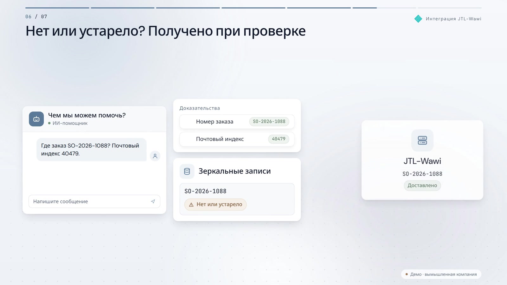Click SO-2026-1088 in the mirror record

point(205,191)
